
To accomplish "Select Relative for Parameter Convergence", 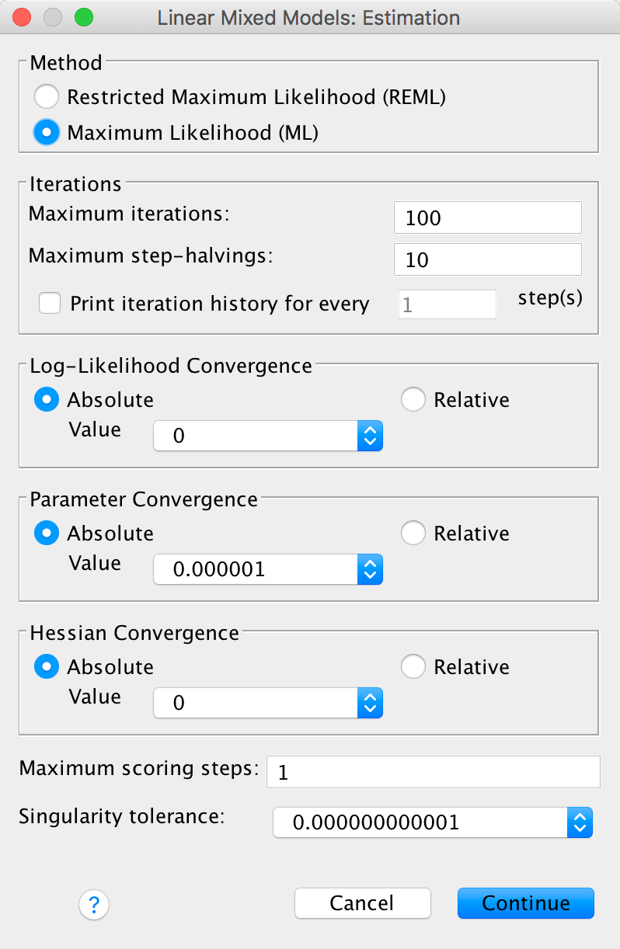I will click(413, 534).
